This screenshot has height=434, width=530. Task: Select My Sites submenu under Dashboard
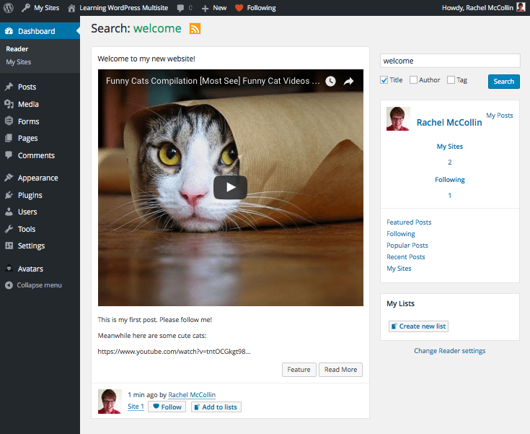18,62
